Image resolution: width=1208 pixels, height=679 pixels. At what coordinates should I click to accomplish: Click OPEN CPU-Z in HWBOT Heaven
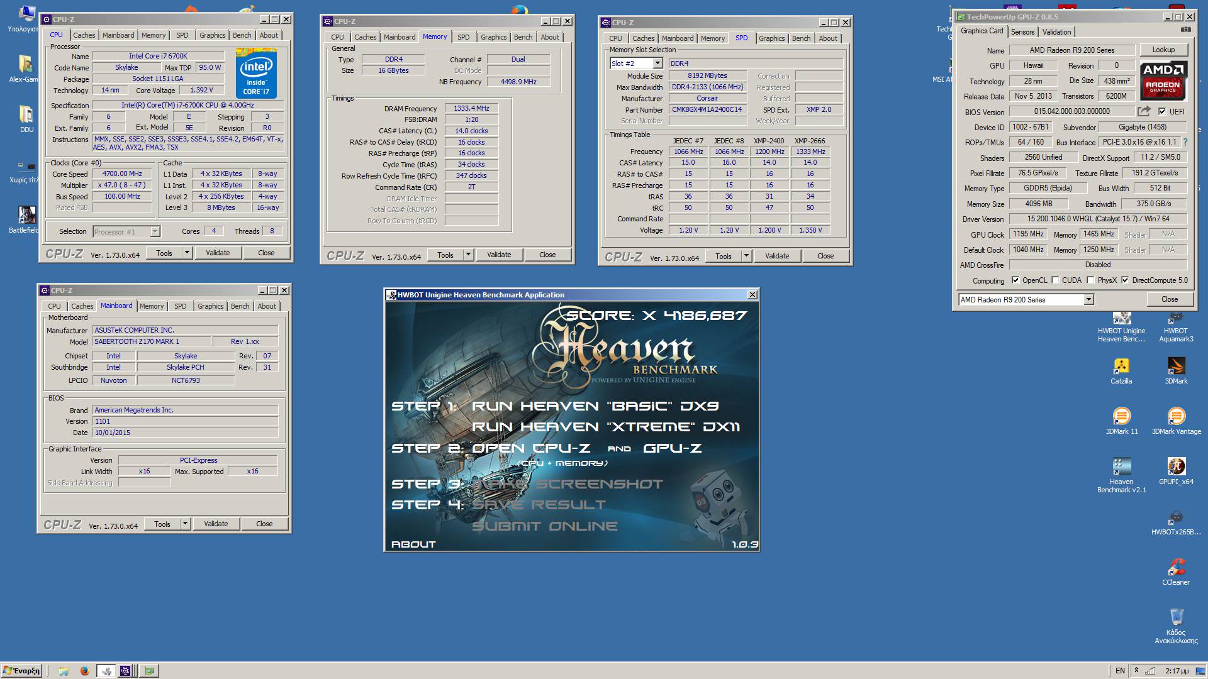pyautogui.click(x=531, y=448)
